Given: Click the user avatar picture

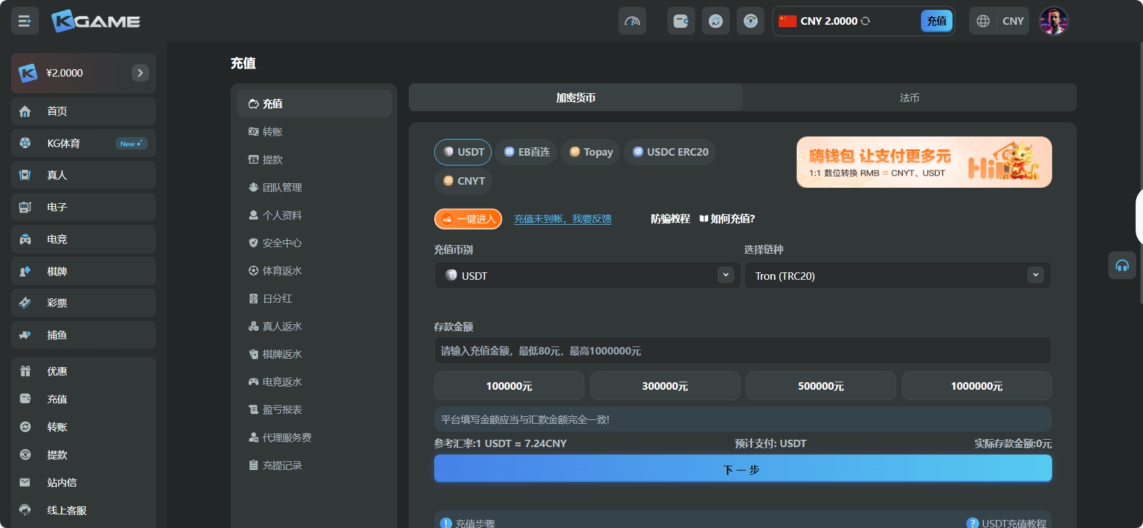Looking at the screenshot, I should pos(1053,22).
